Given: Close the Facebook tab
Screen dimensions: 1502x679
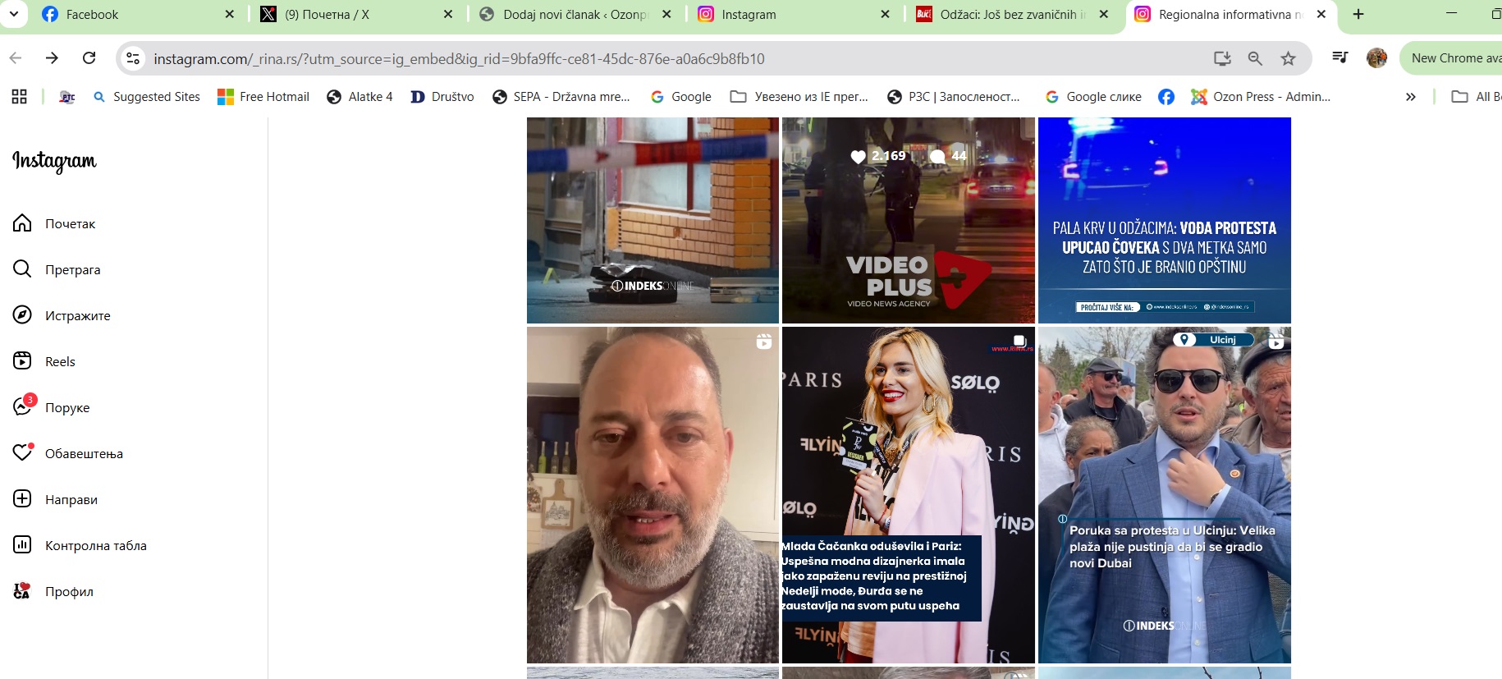Looking at the screenshot, I should pos(229,14).
